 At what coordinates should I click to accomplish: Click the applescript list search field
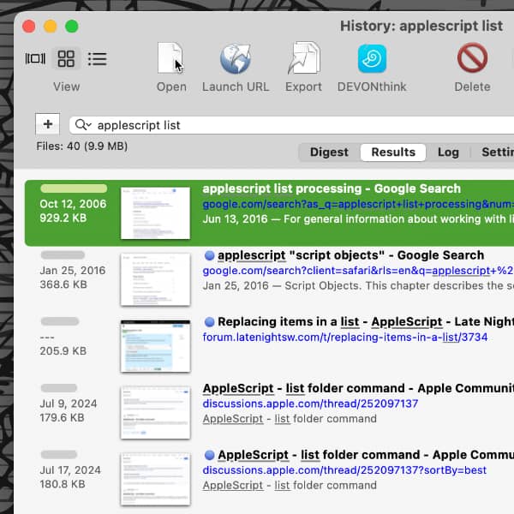tap(292, 125)
